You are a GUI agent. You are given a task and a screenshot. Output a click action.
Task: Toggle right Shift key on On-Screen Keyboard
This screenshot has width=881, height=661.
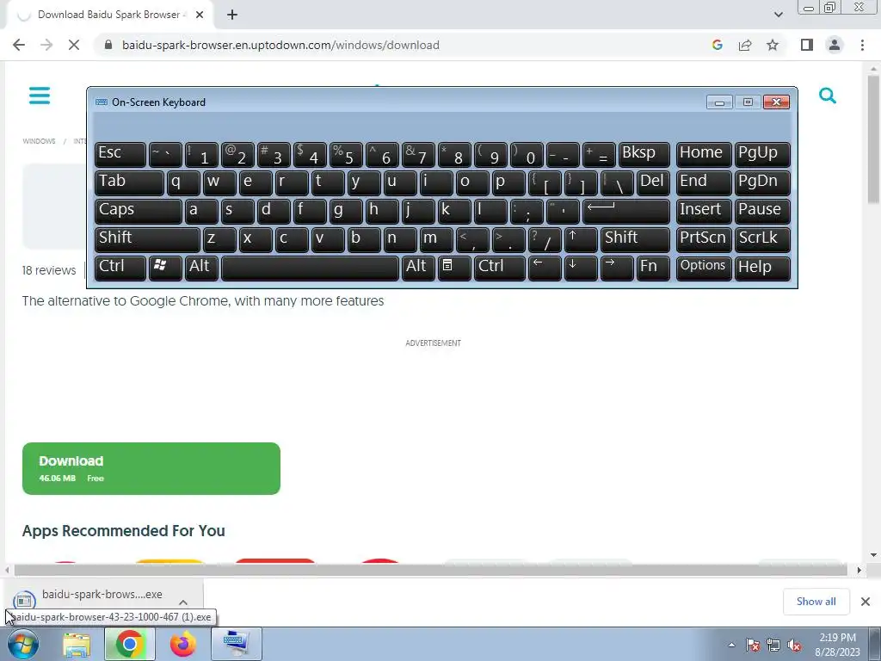click(635, 239)
